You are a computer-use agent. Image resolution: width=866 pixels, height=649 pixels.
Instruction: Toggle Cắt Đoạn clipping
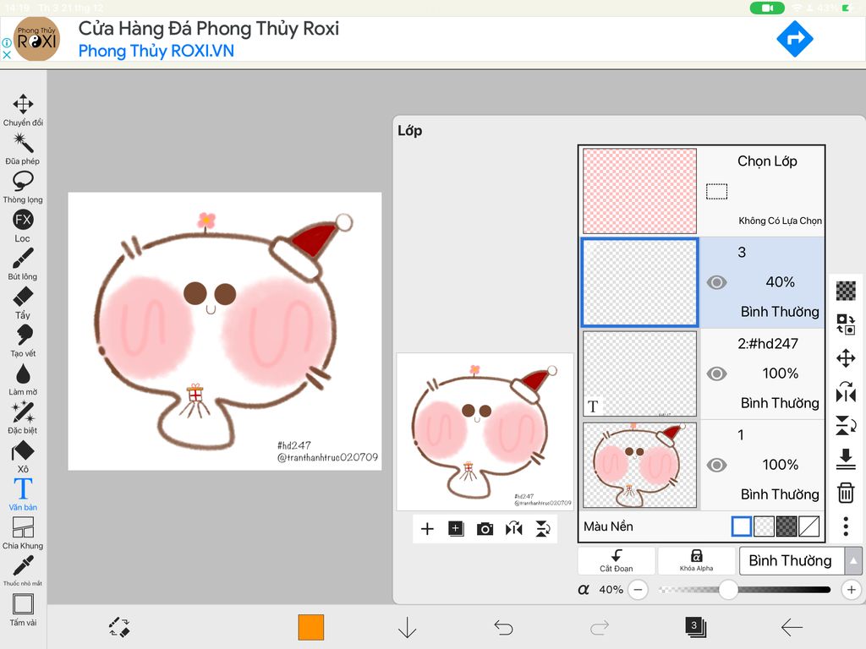(617, 560)
